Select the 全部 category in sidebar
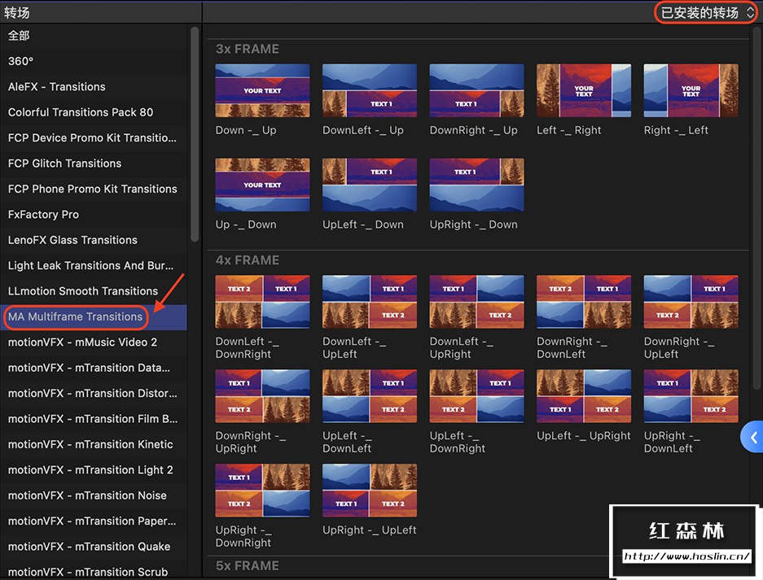 pyautogui.click(x=19, y=36)
